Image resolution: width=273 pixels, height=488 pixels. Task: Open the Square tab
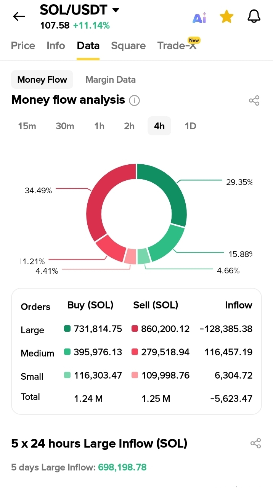[x=128, y=46]
